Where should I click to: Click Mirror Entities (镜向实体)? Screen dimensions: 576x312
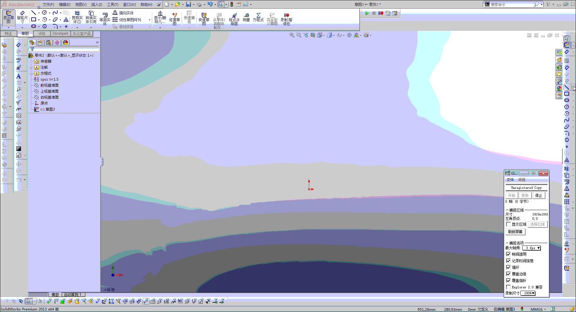point(123,13)
